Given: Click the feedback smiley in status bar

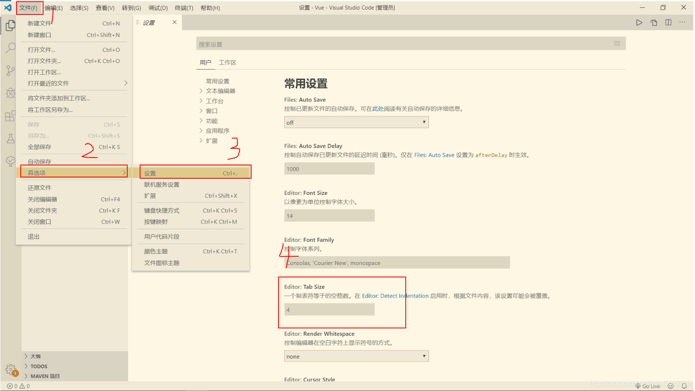Looking at the screenshot, I should pos(671,386).
